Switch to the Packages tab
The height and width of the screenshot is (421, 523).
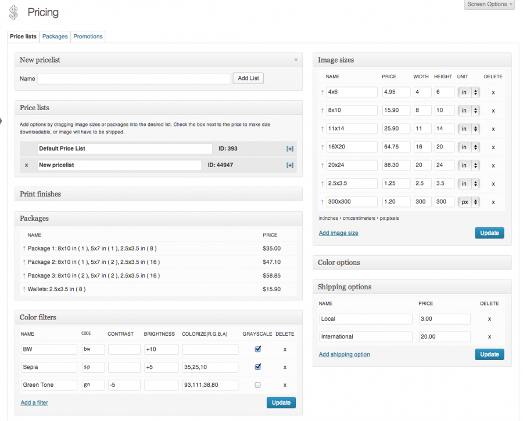tap(55, 37)
